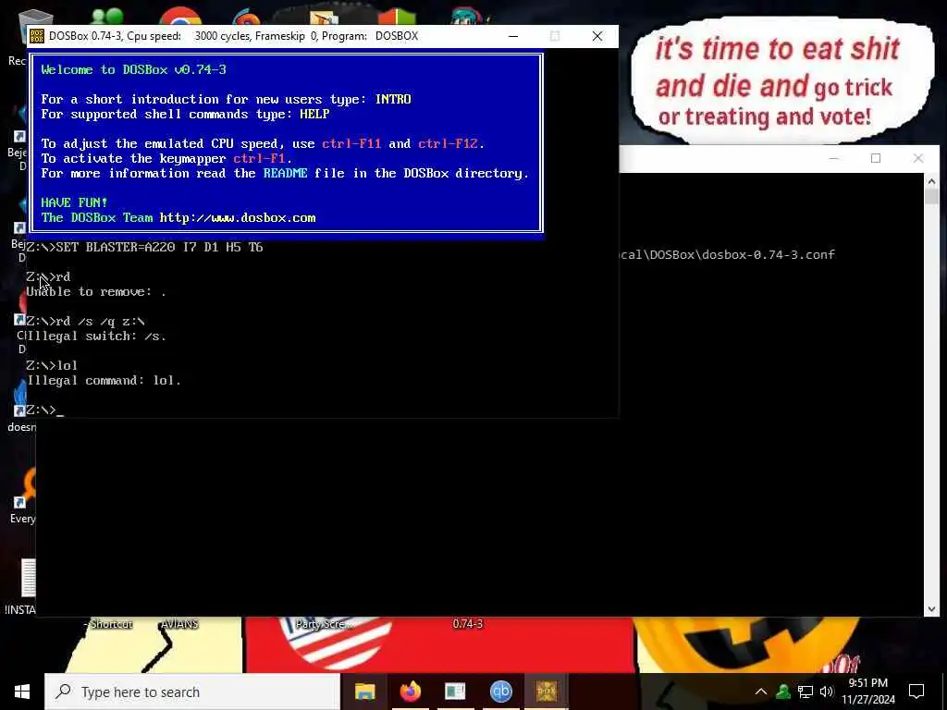Close the DOSBox status window behind
Viewport: 947px width, 710px height.
(918, 158)
